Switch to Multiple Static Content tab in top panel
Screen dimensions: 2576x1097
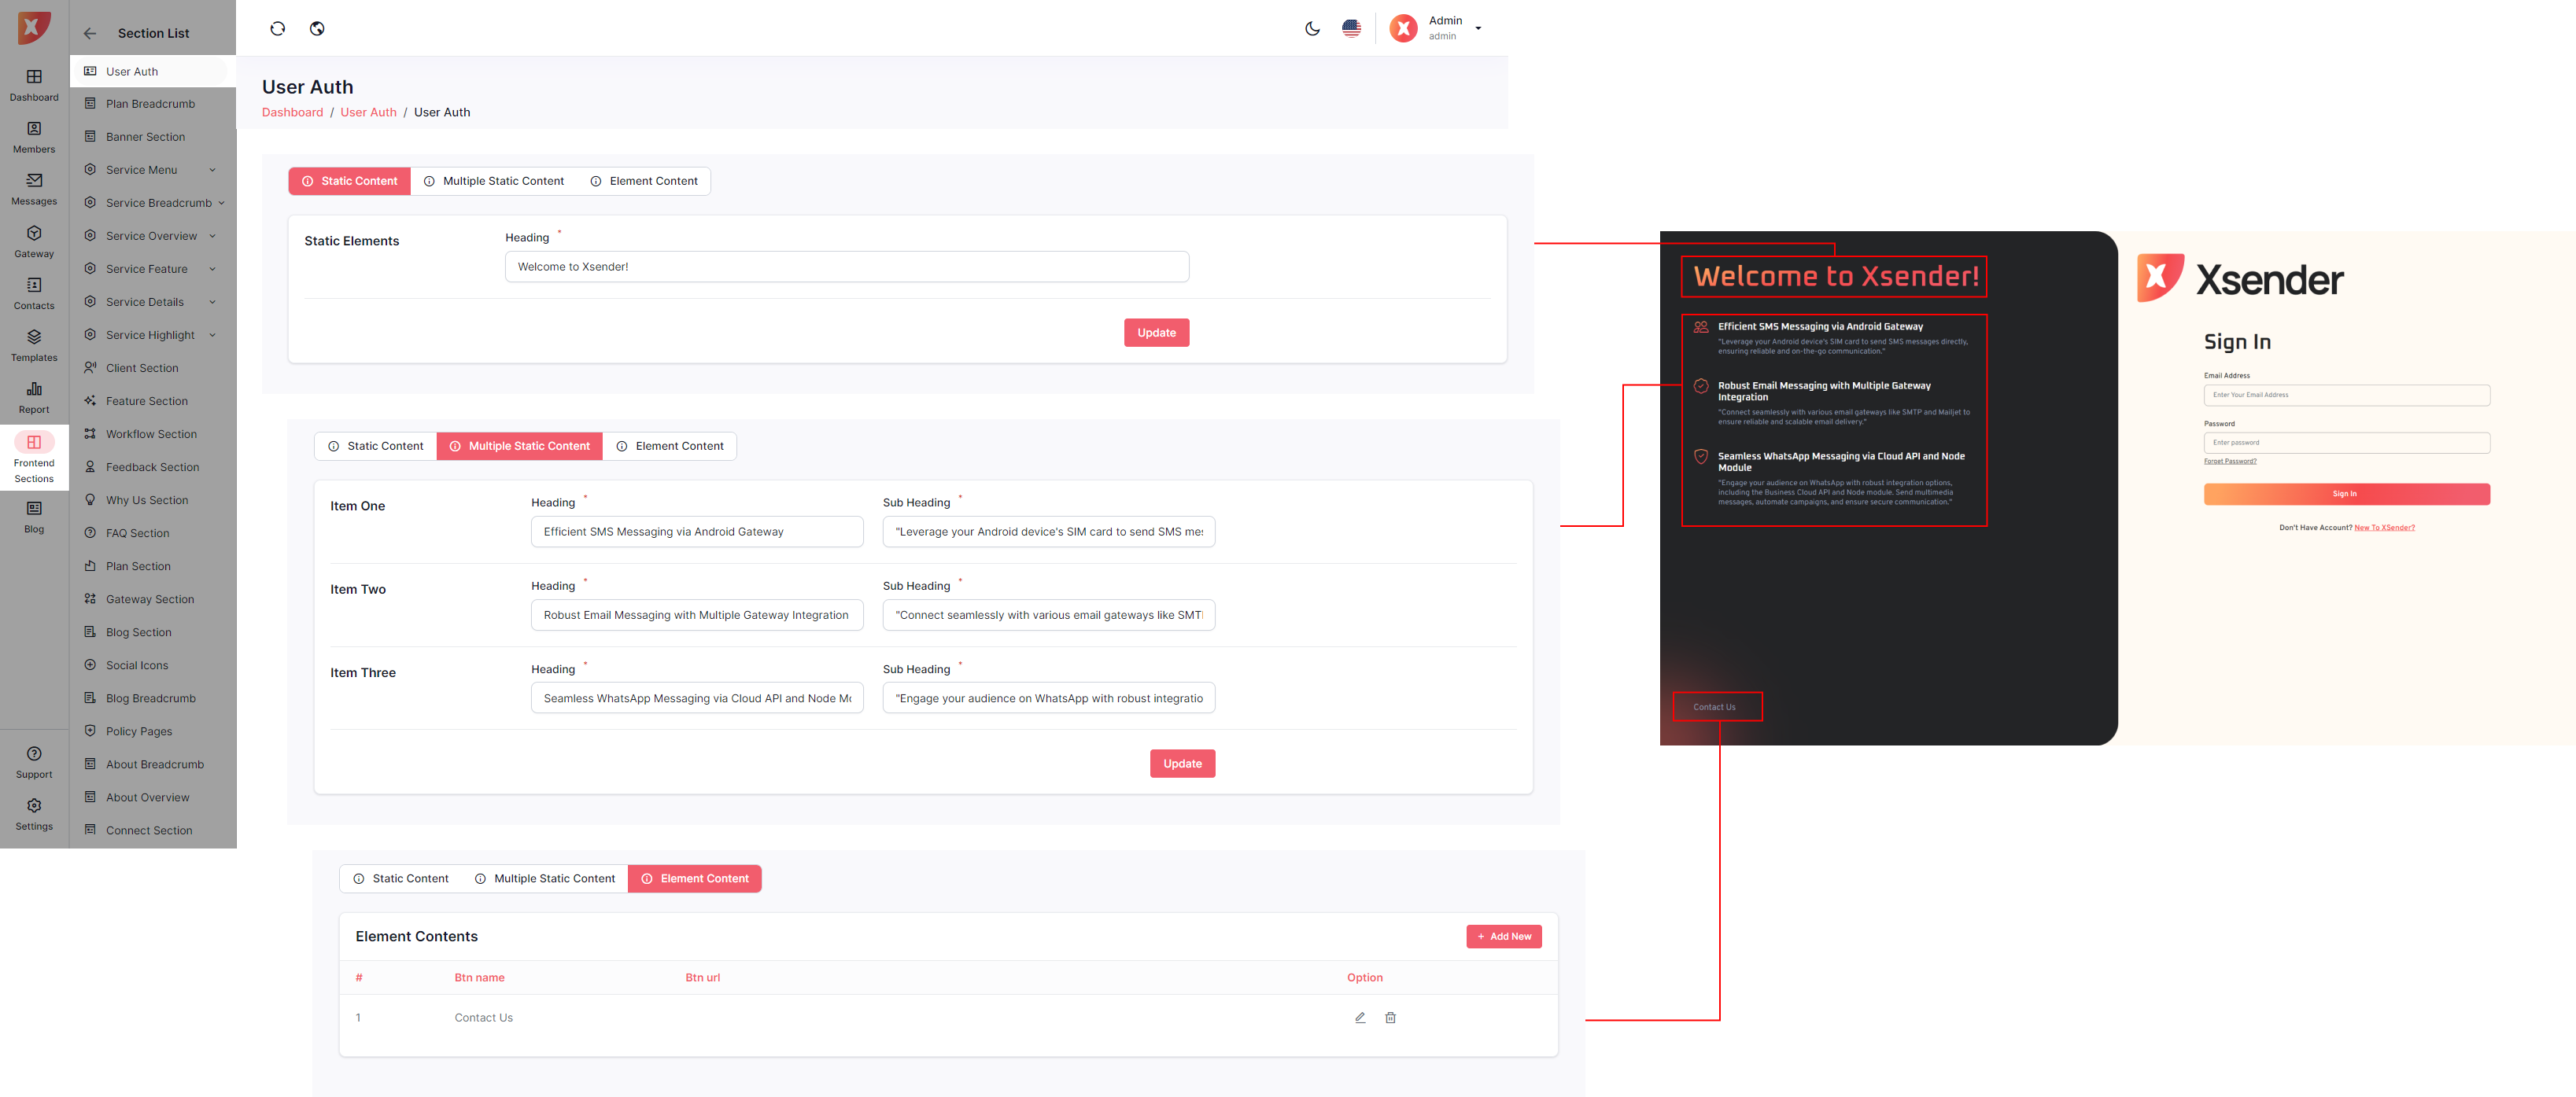pyautogui.click(x=494, y=182)
